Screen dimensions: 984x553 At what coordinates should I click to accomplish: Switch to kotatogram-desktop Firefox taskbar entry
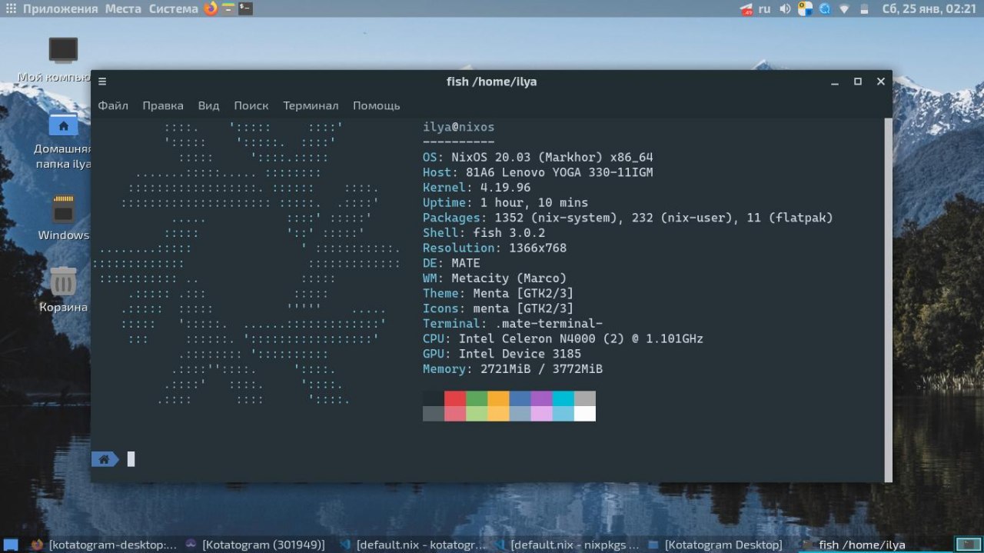pos(104,545)
